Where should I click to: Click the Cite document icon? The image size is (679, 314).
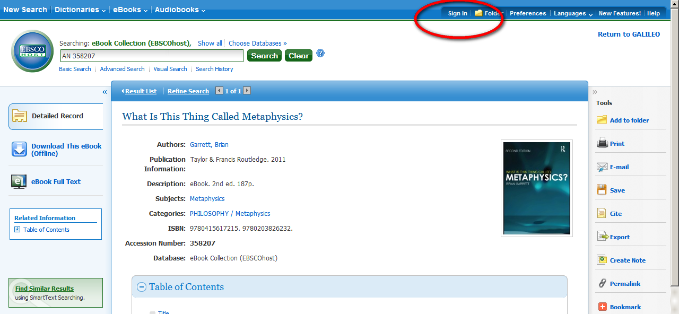[x=602, y=213]
